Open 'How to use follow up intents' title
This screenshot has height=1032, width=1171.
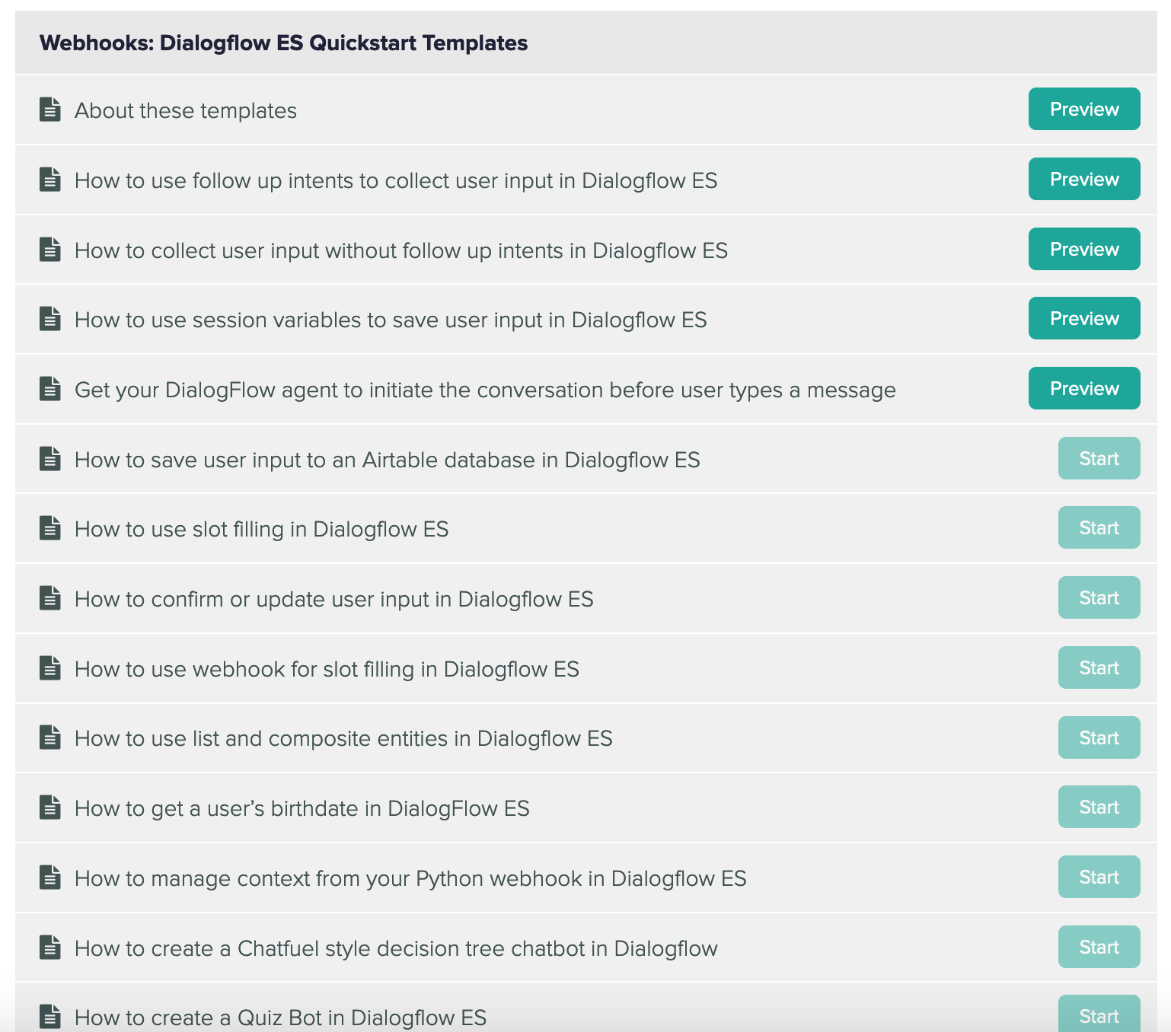(396, 181)
